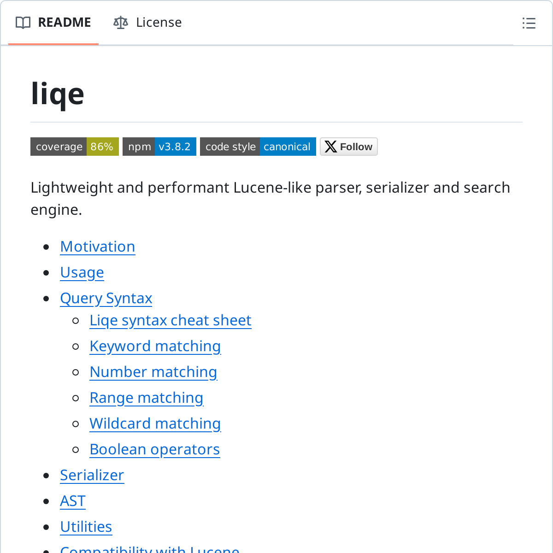553x553 pixels.
Task: Click the License scale icon
Action: tap(121, 23)
